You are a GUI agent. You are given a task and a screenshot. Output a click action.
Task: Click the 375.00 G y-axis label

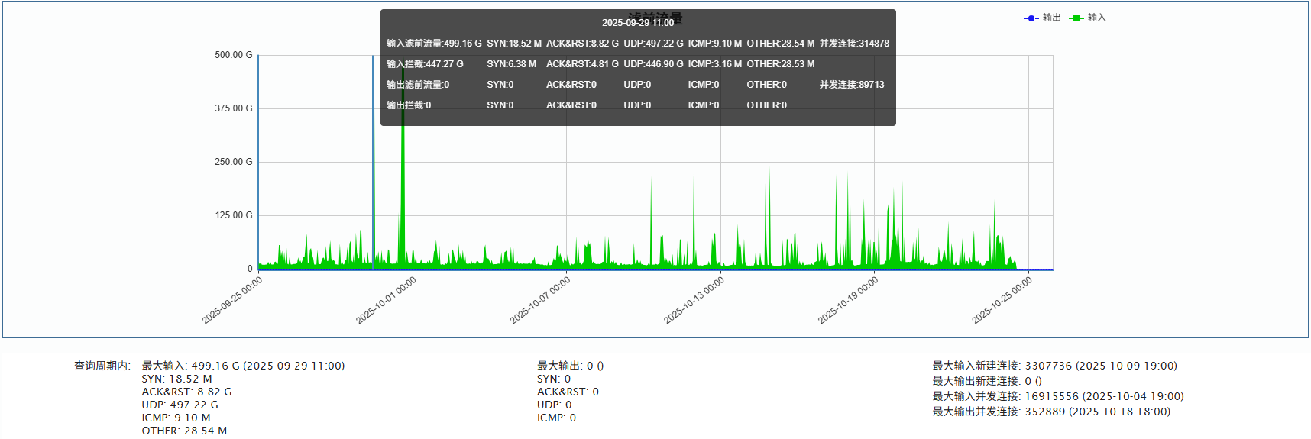pos(233,108)
